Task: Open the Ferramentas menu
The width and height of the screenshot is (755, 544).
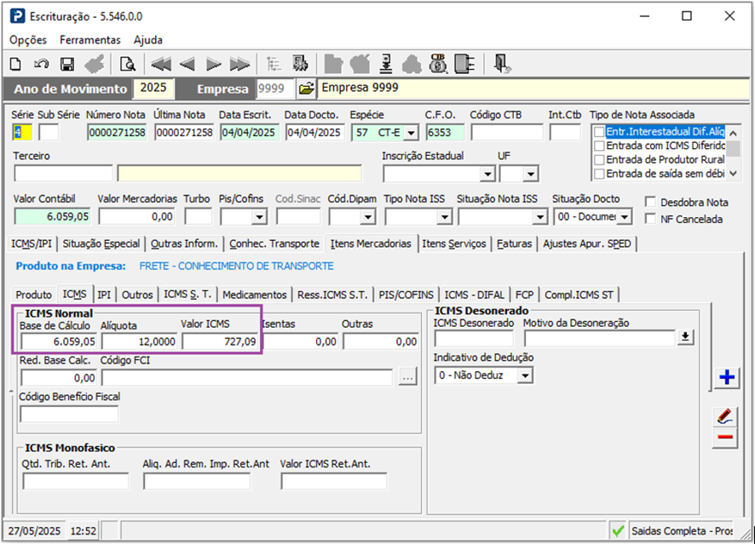Action: 90,40
